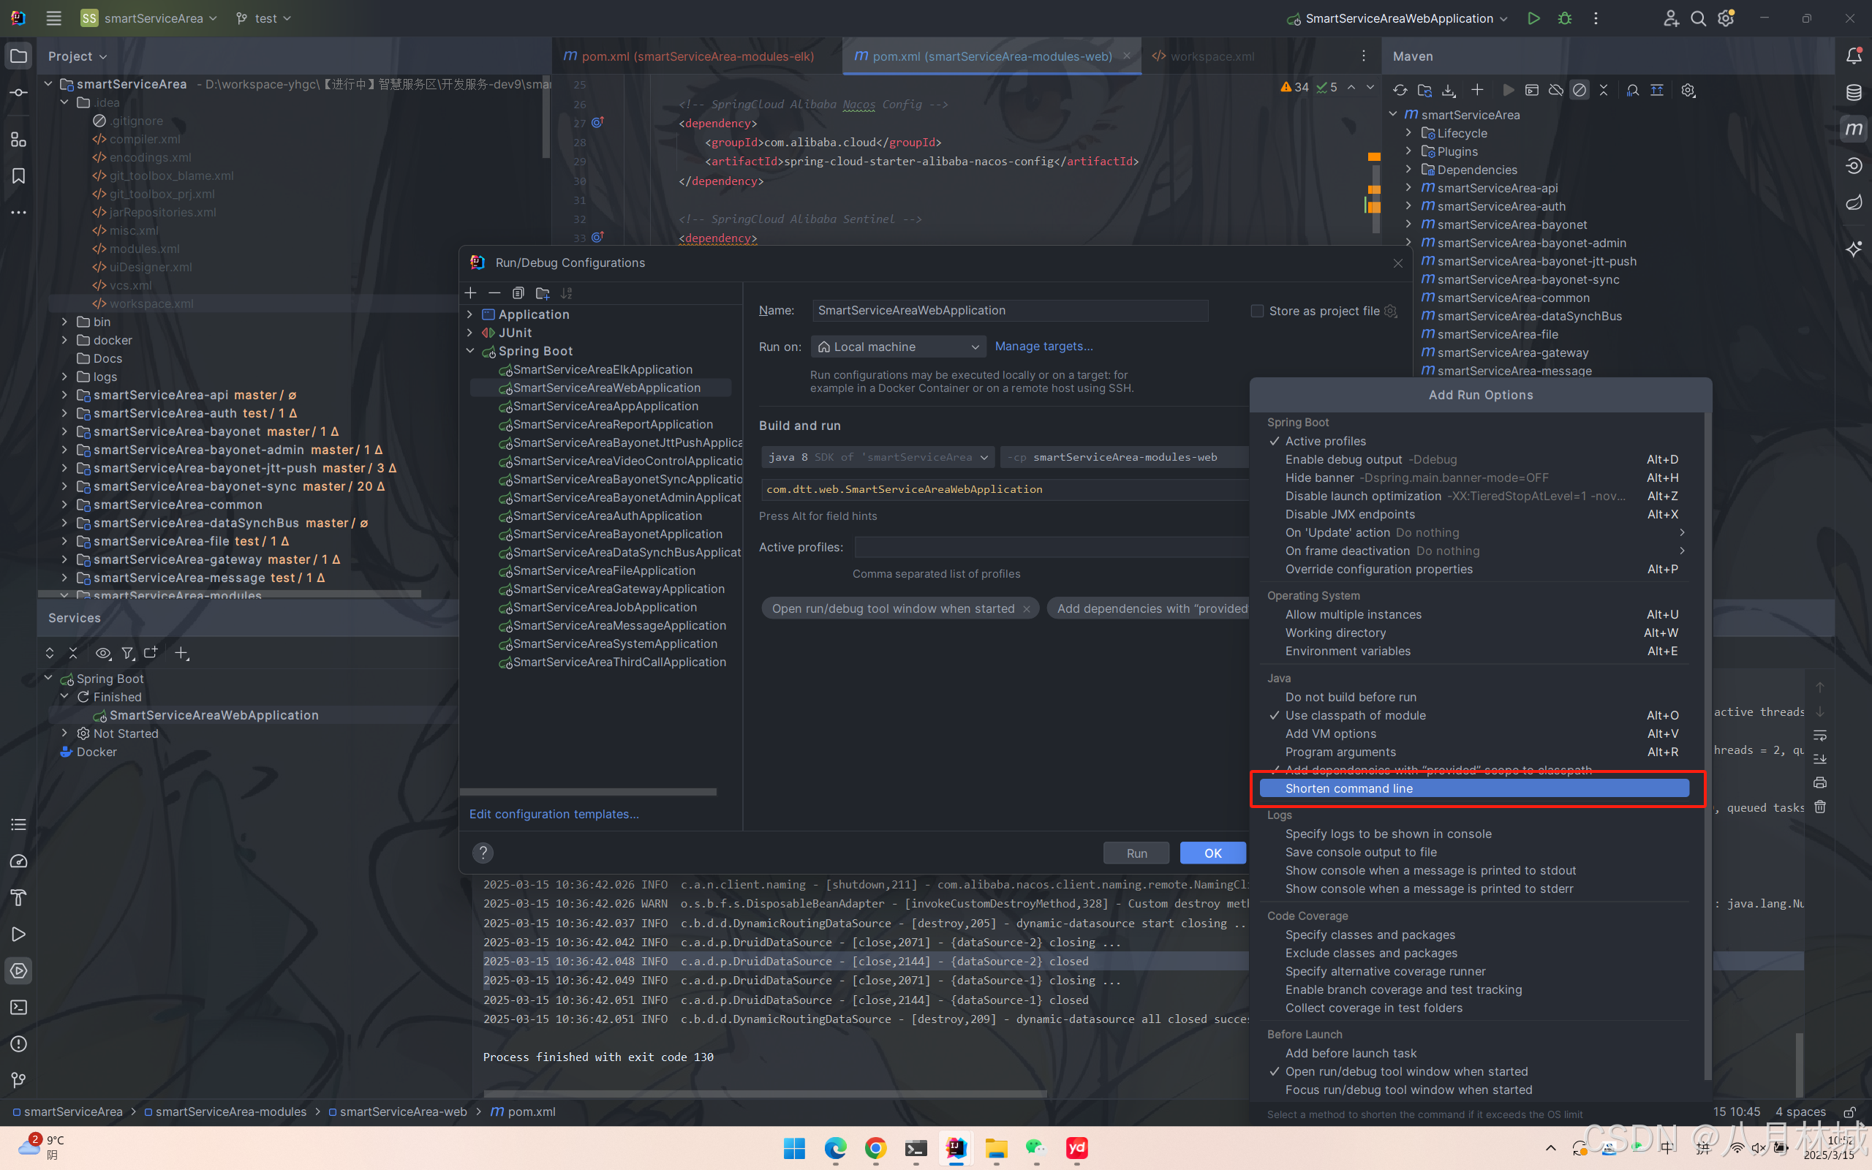Toggle Maven offline mode icon
This screenshot has height=1170, width=1872.
(1555, 91)
